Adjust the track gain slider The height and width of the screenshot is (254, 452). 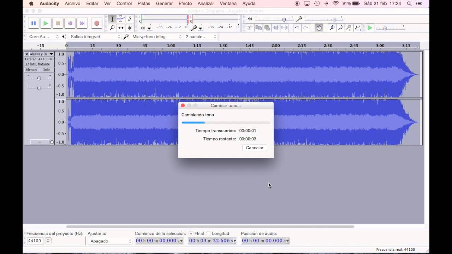39,78
